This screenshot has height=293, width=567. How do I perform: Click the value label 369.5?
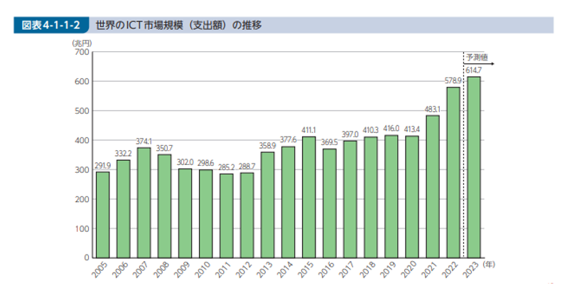click(x=329, y=142)
